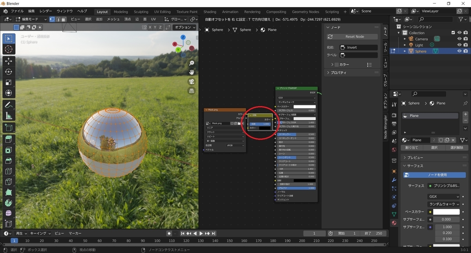Select the Rotate tool in viewport toolbar
This screenshot has width=471, height=253.
pos(9,72)
